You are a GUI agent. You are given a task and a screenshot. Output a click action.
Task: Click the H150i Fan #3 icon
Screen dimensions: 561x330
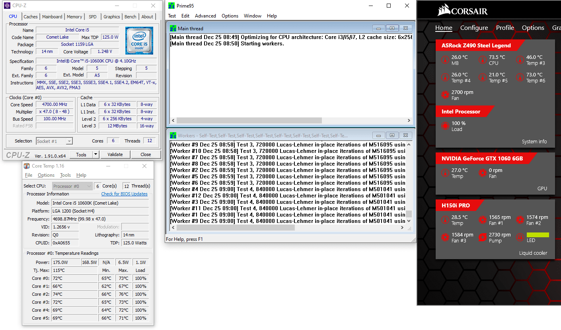[x=445, y=237]
